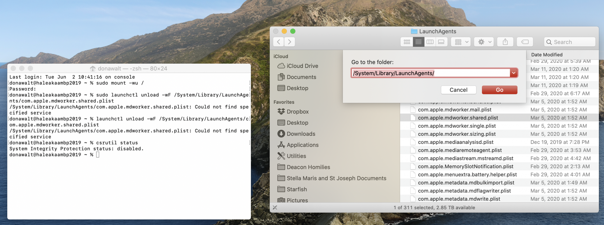This screenshot has height=225, width=604.
Task: Select com.apple.mediastream.mstreamd.plist
Action: pos(465,158)
